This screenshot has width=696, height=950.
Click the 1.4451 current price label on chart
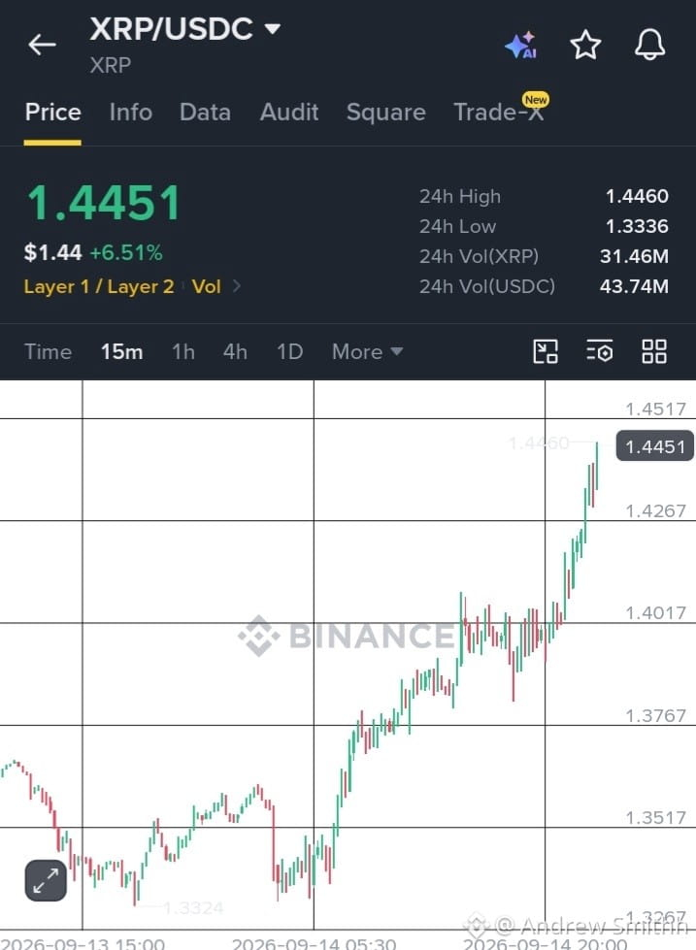pos(655,446)
